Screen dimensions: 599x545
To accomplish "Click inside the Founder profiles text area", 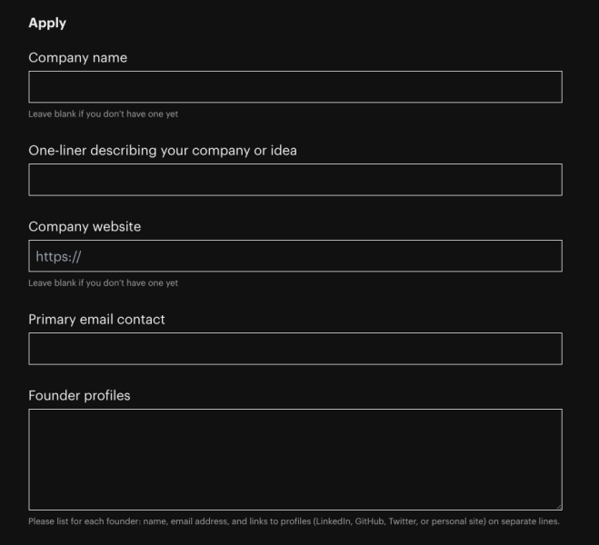I will coord(295,459).
